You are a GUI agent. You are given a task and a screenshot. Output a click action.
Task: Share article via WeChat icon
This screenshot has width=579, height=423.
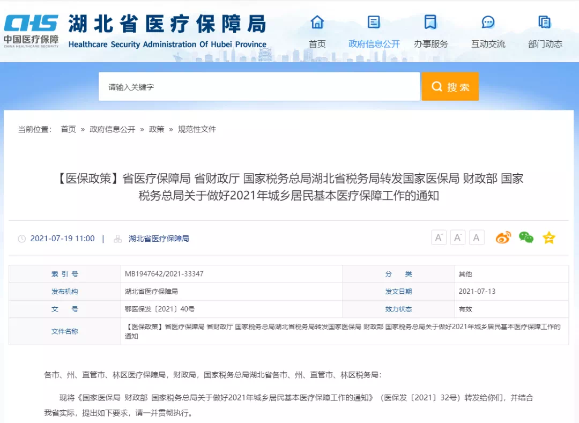[x=526, y=238]
